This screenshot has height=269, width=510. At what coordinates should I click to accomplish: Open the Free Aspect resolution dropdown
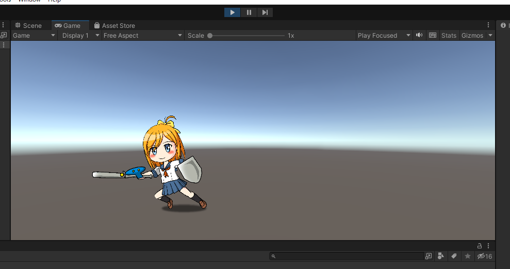(143, 36)
